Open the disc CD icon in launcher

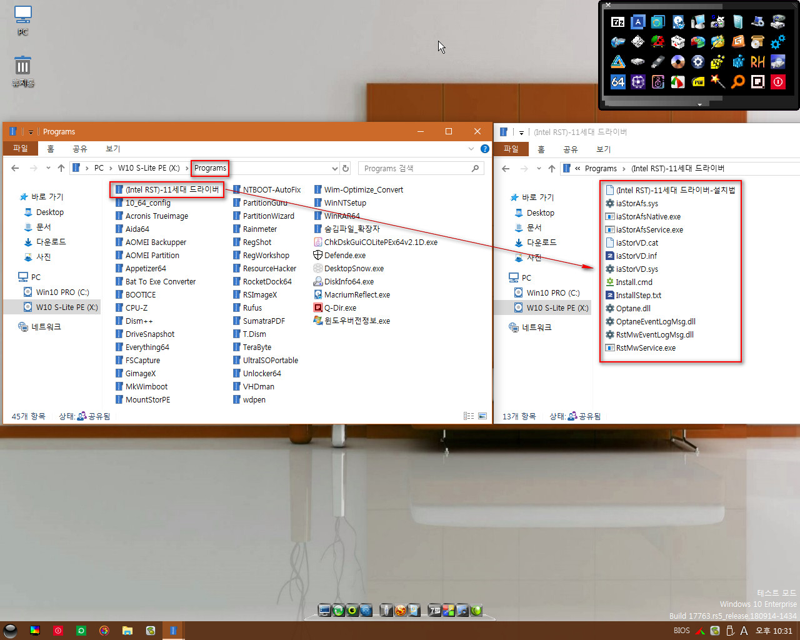coord(677,62)
